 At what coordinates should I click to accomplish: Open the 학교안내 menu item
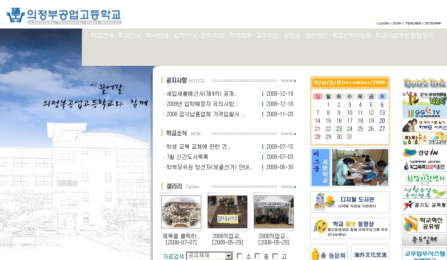[x=102, y=36]
